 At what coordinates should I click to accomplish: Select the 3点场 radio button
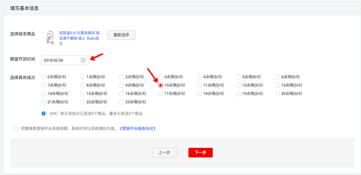[161, 77]
